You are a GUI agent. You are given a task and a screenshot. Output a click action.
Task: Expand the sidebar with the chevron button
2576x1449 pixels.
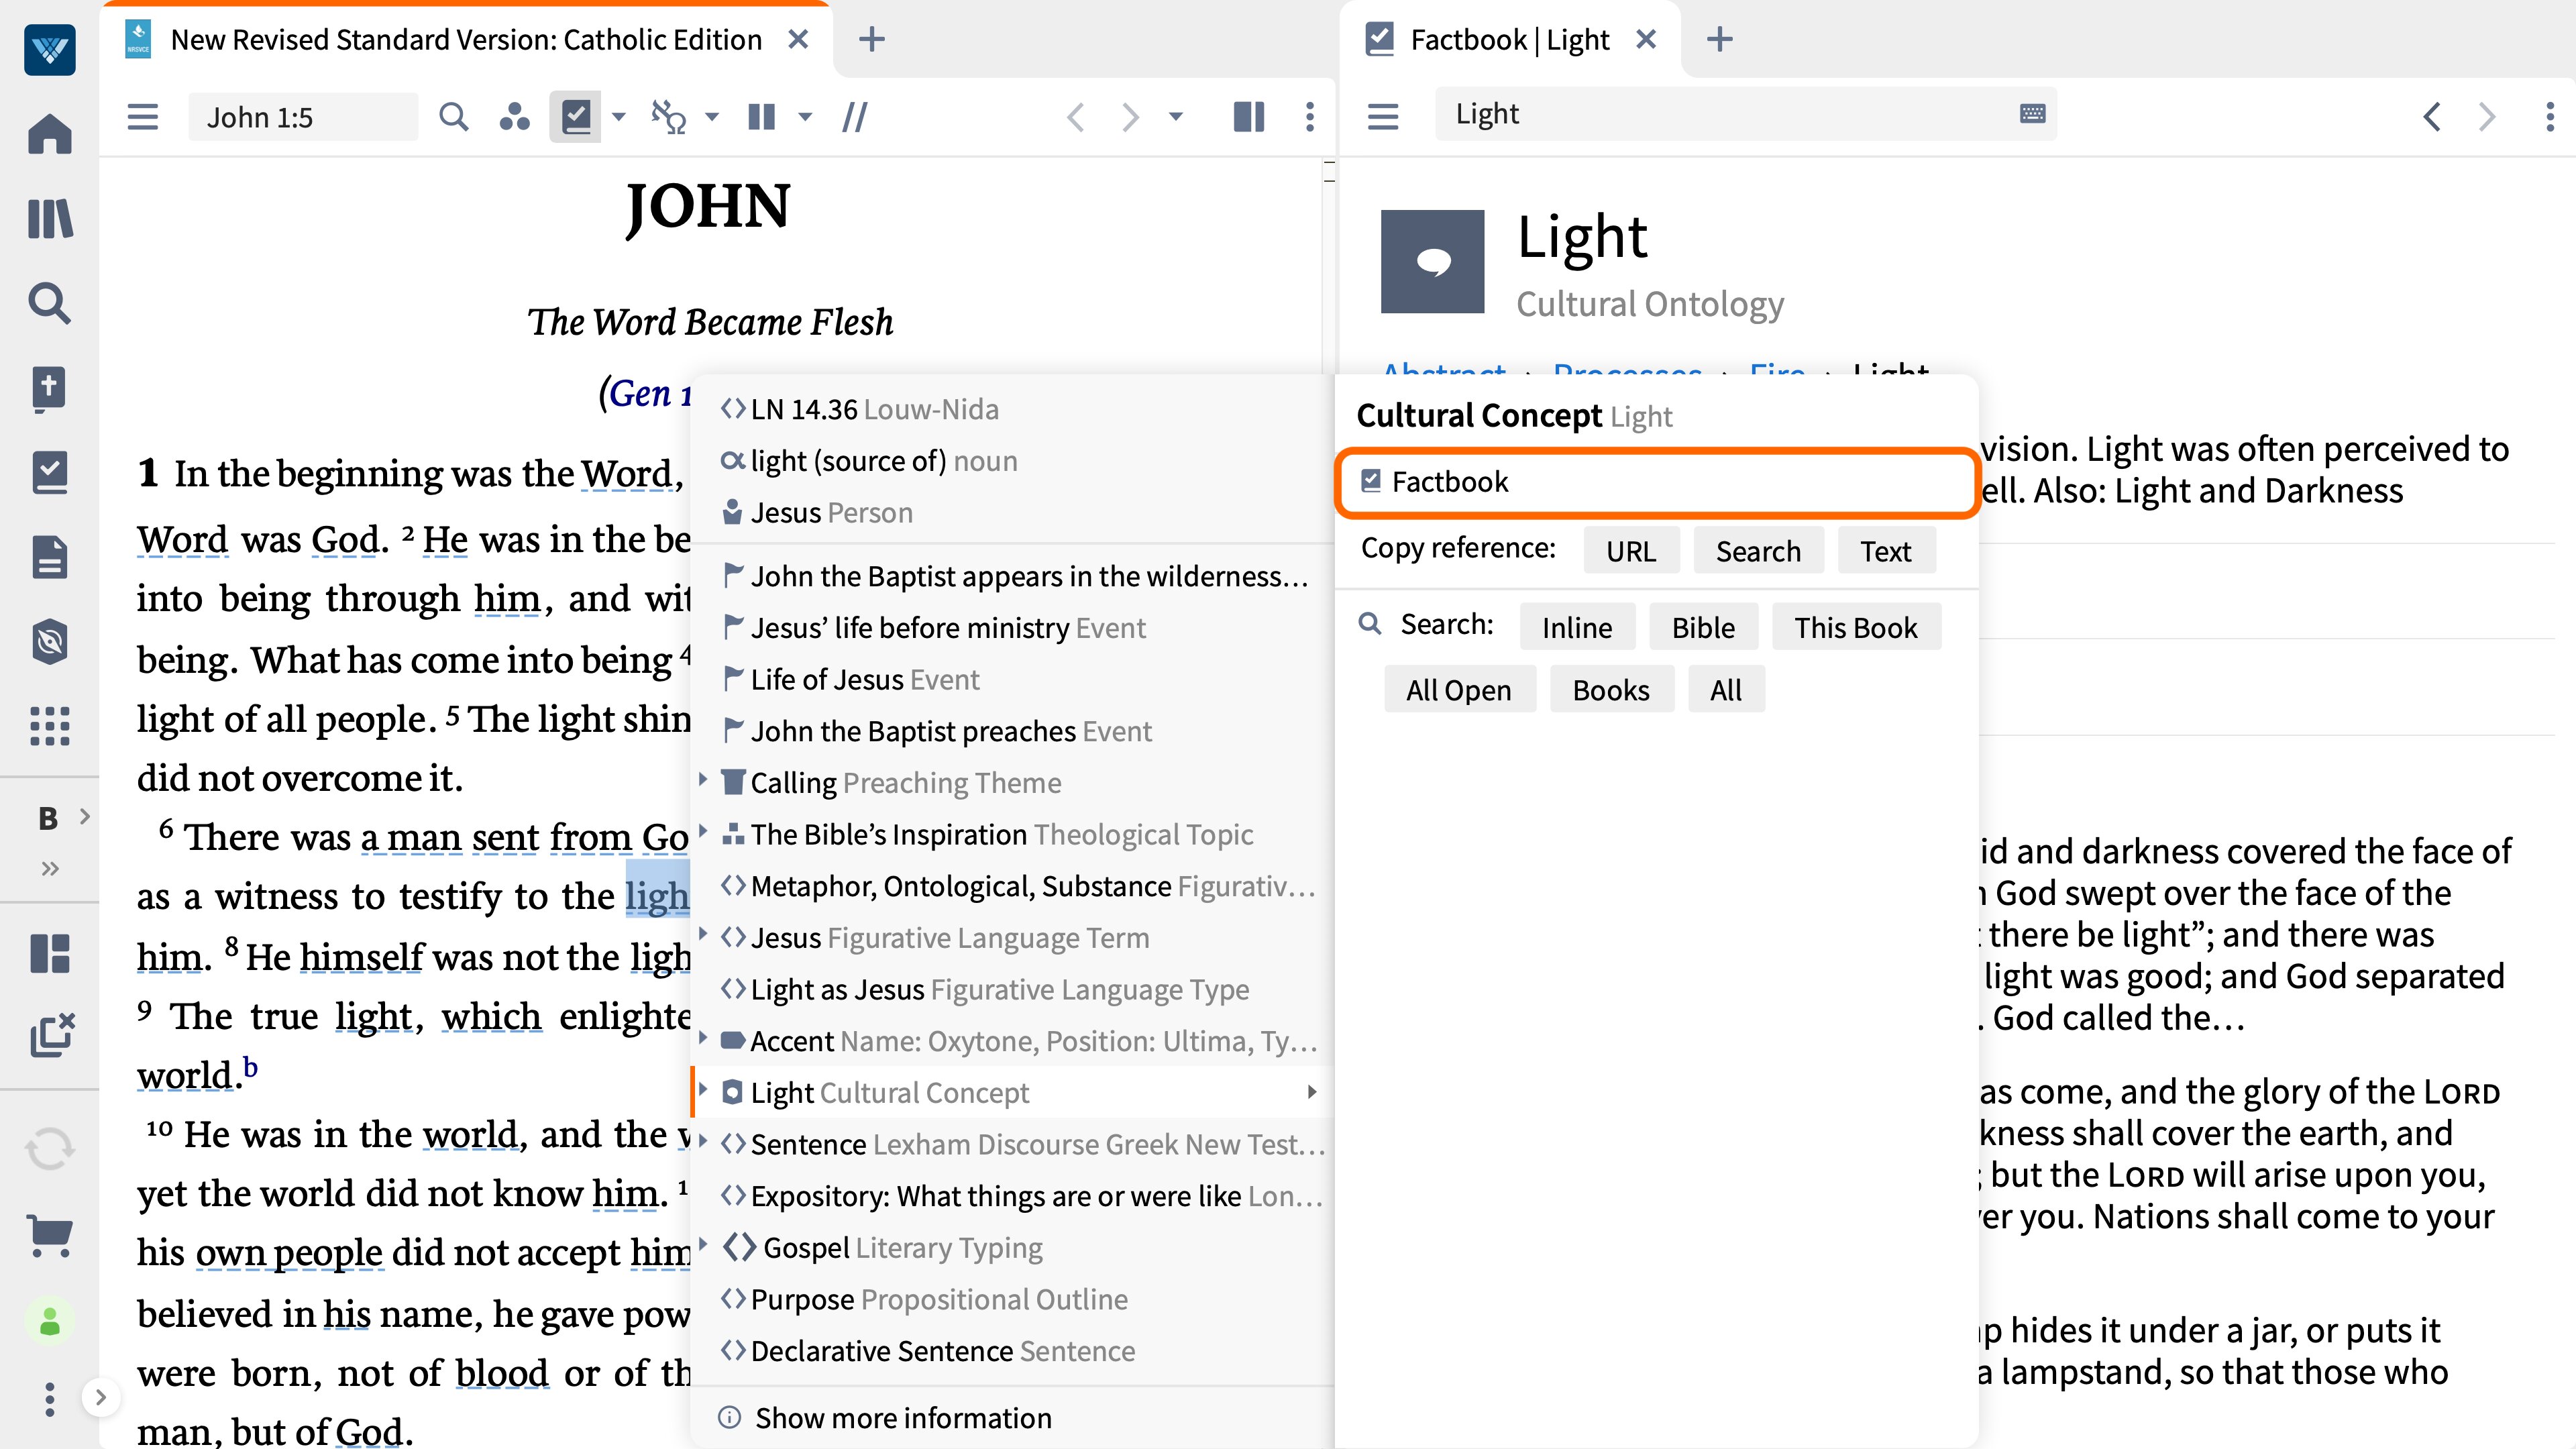point(100,1397)
